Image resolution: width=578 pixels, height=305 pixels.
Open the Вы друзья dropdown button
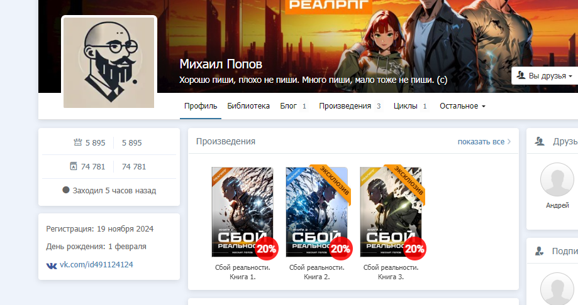pos(545,76)
